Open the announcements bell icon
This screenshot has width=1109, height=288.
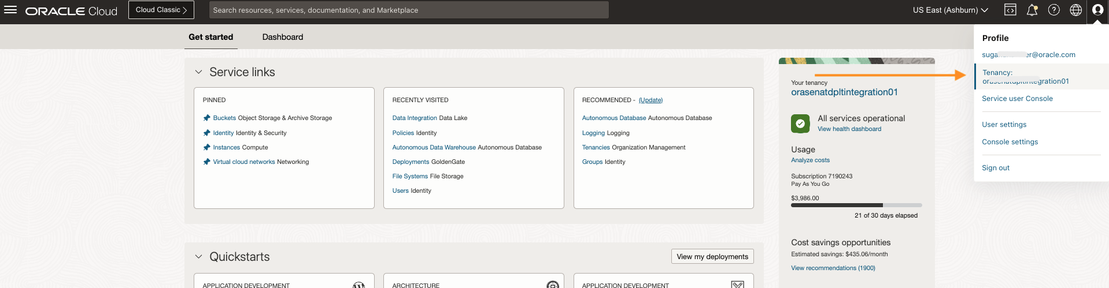(x=1032, y=10)
